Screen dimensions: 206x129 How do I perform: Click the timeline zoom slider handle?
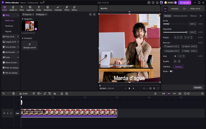188,94
